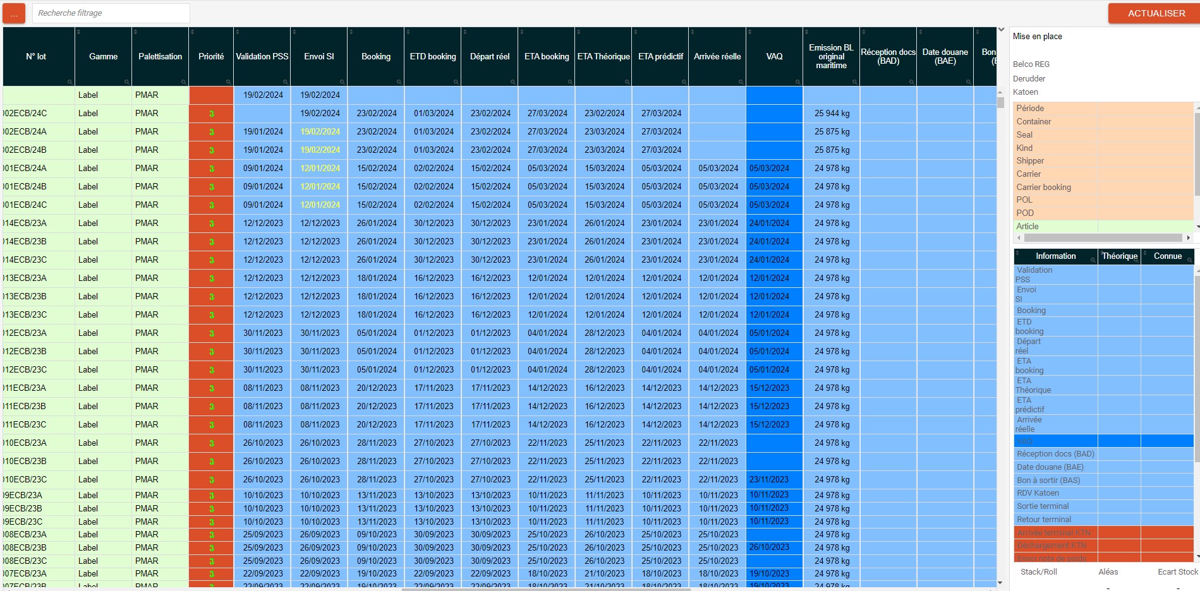
Task: Open the Gamme column search icon
Action: click(x=127, y=82)
